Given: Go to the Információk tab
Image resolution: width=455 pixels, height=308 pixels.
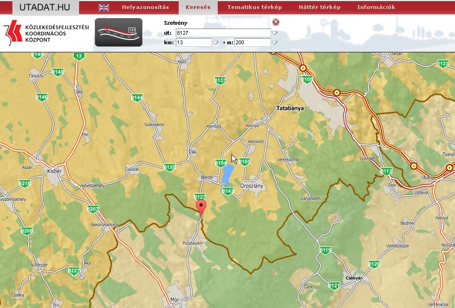Looking at the screenshot, I should pyautogui.click(x=376, y=7).
